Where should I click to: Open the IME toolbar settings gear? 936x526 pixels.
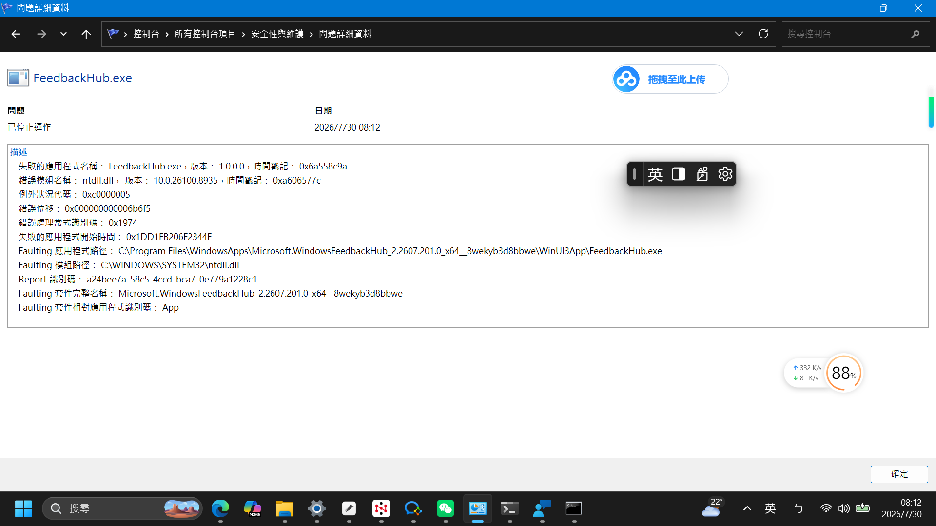(x=725, y=174)
